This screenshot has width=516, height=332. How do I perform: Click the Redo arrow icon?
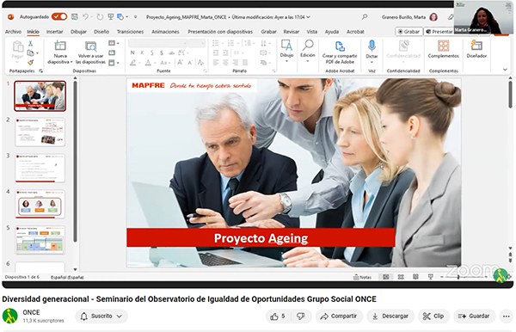(100, 17)
